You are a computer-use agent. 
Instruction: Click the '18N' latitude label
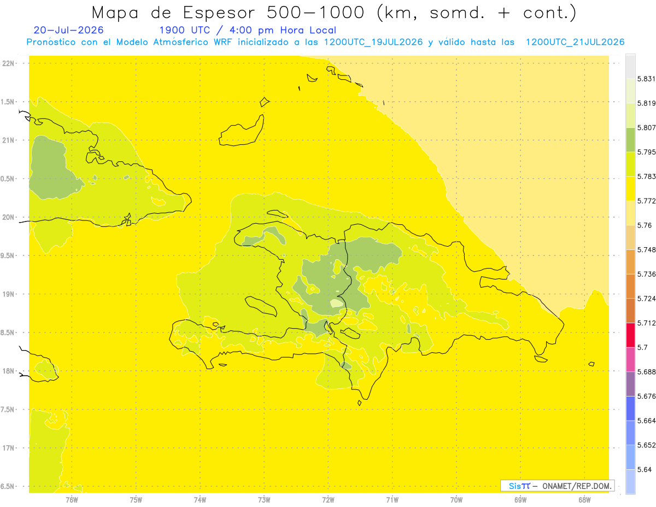click(8, 371)
